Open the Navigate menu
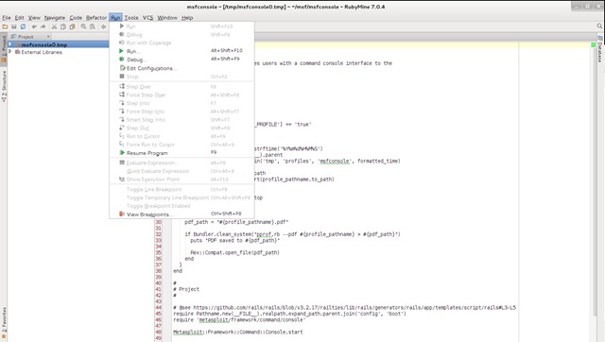Screen dimensions: 605x342 coord(55,18)
